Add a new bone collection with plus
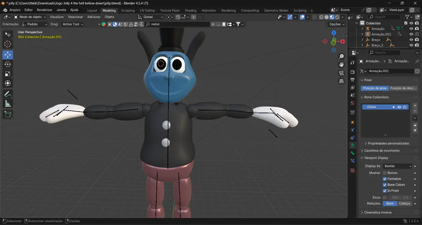 click(415, 105)
